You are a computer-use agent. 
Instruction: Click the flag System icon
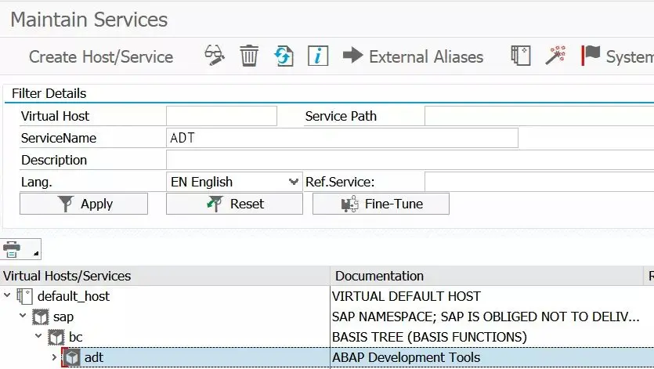(x=591, y=56)
